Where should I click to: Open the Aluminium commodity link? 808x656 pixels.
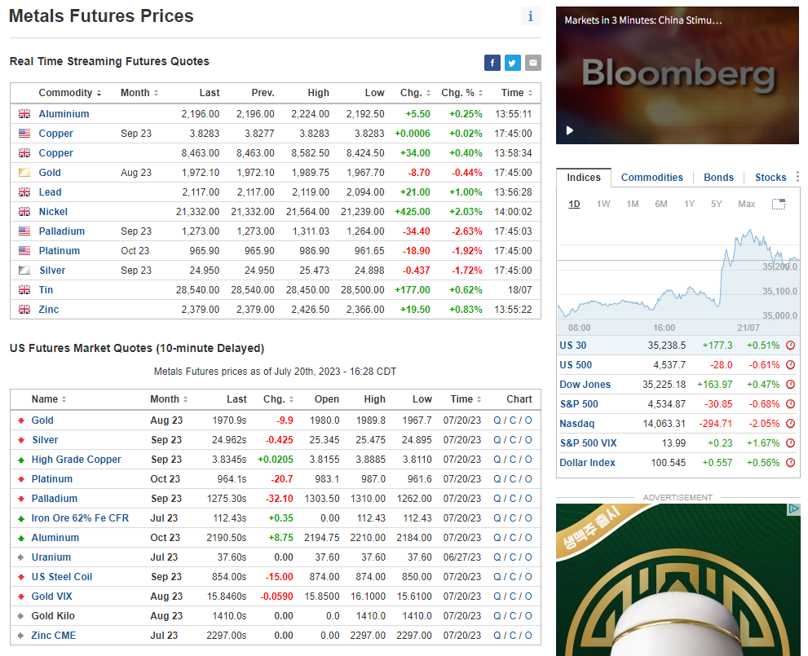pos(64,114)
